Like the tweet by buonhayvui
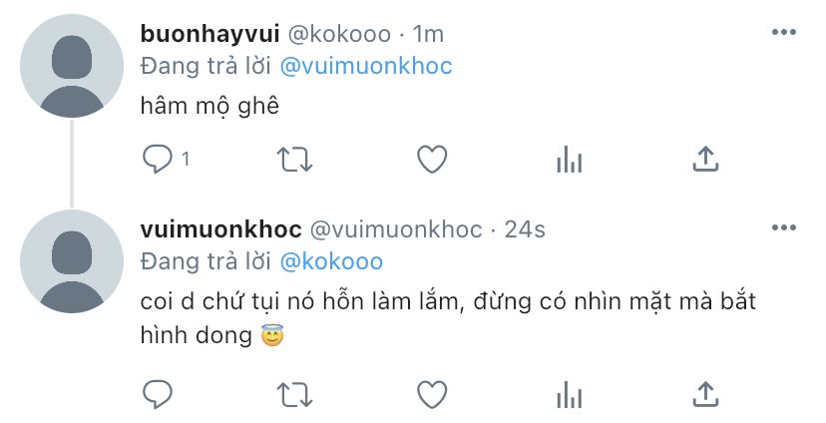Viewport: 826px width, 423px height. pos(432,159)
